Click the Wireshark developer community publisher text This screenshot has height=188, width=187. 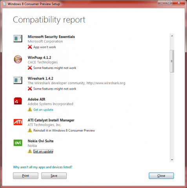tap(76, 83)
